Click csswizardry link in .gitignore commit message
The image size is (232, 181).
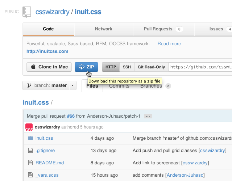[x=212, y=151]
